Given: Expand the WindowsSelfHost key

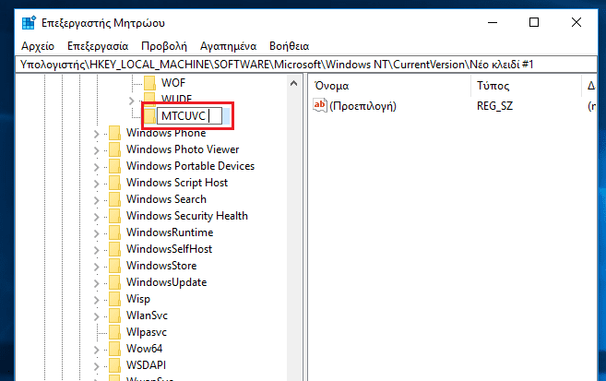Looking at the screenshot, I should 96,250.
